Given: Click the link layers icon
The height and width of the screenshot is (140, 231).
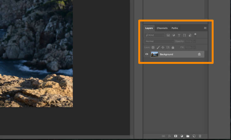Looking at the screenshot, I should [163, 136].
